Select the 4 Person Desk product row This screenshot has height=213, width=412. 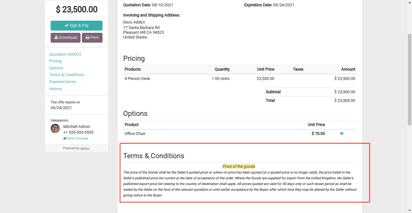(x=240, y=79)
